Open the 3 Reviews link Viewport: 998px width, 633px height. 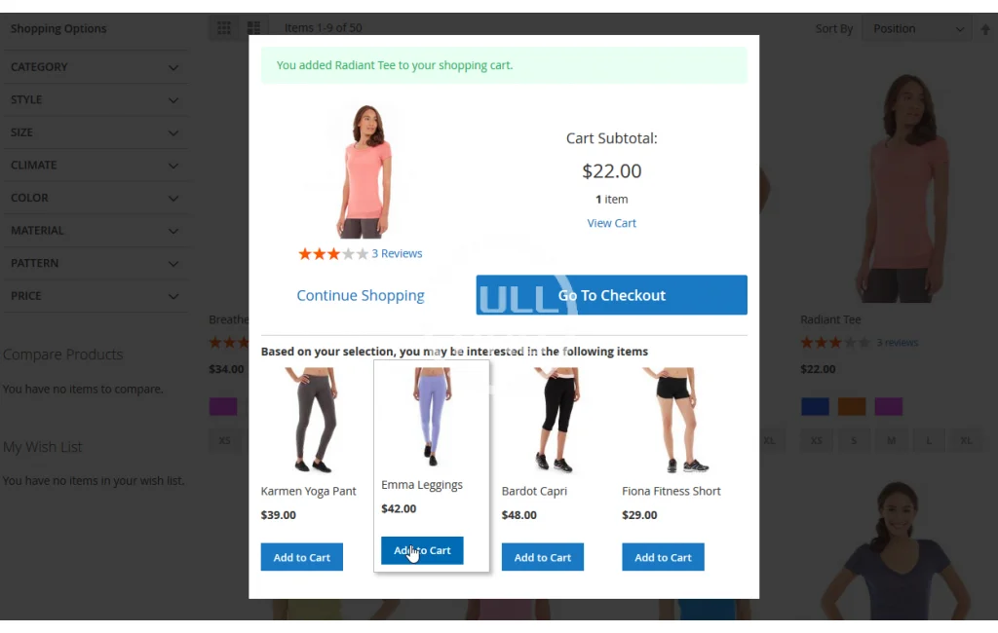(398, 254)
